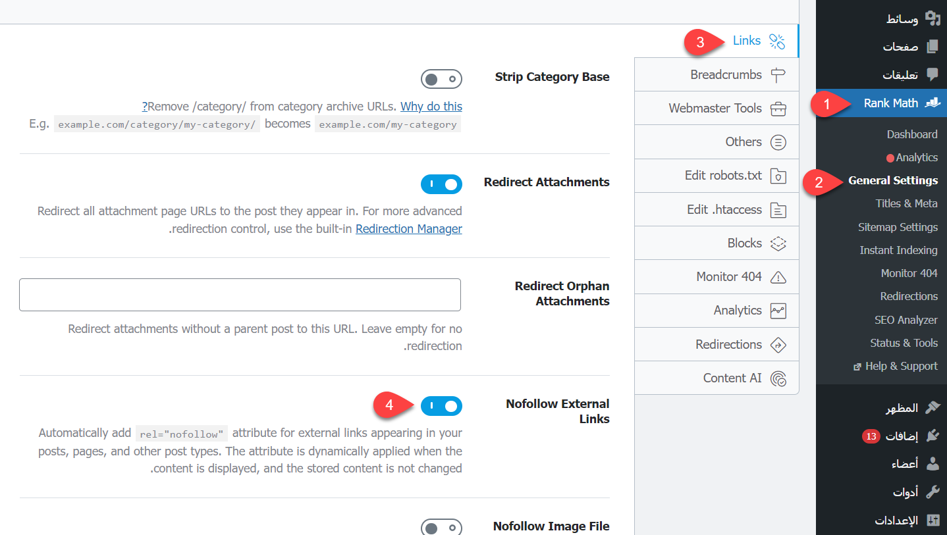Screen dimensions: 947x535
Task: Go to Sitemap Settings submenu item
Action: tap(898, 227)
